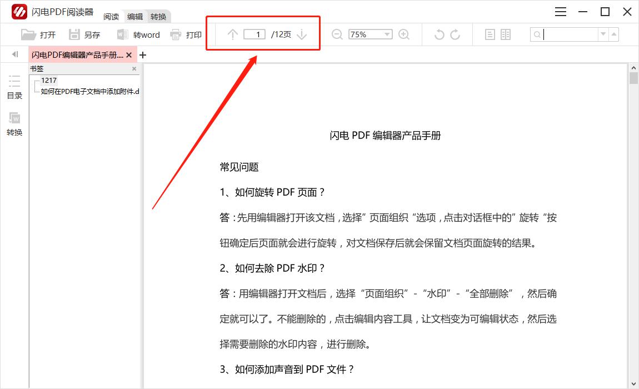The width and height of the screenshot is (639, 389).
Task: Click the 转word button
Action: coord(138,34)
